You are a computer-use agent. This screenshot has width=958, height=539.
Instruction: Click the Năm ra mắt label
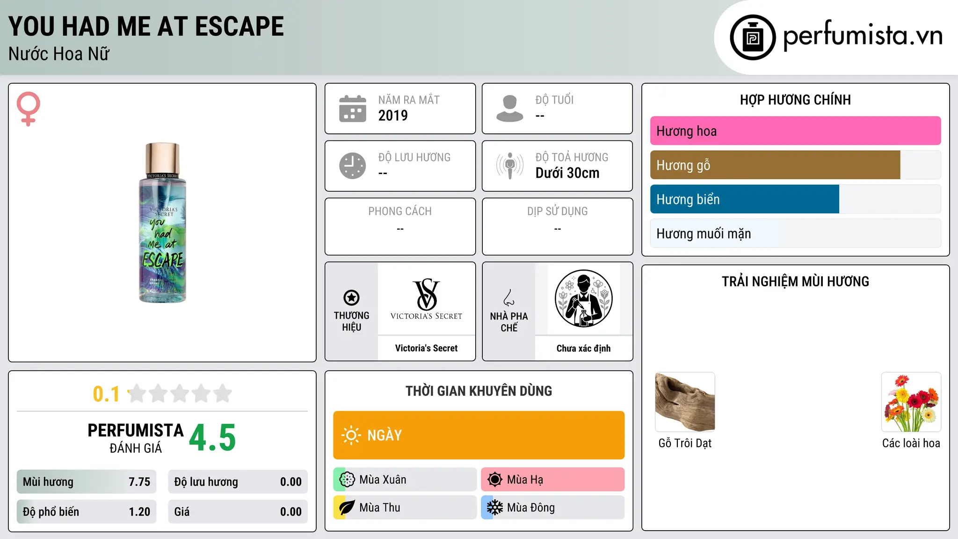(409, 100)
